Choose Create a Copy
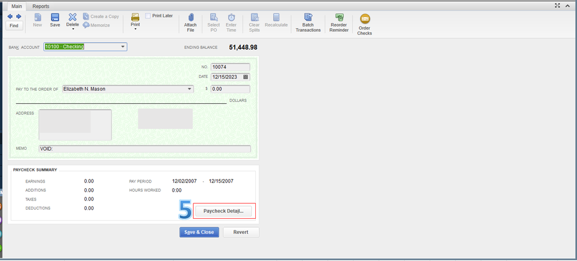Viewport: 577px width, 261px height. [101, 17]
